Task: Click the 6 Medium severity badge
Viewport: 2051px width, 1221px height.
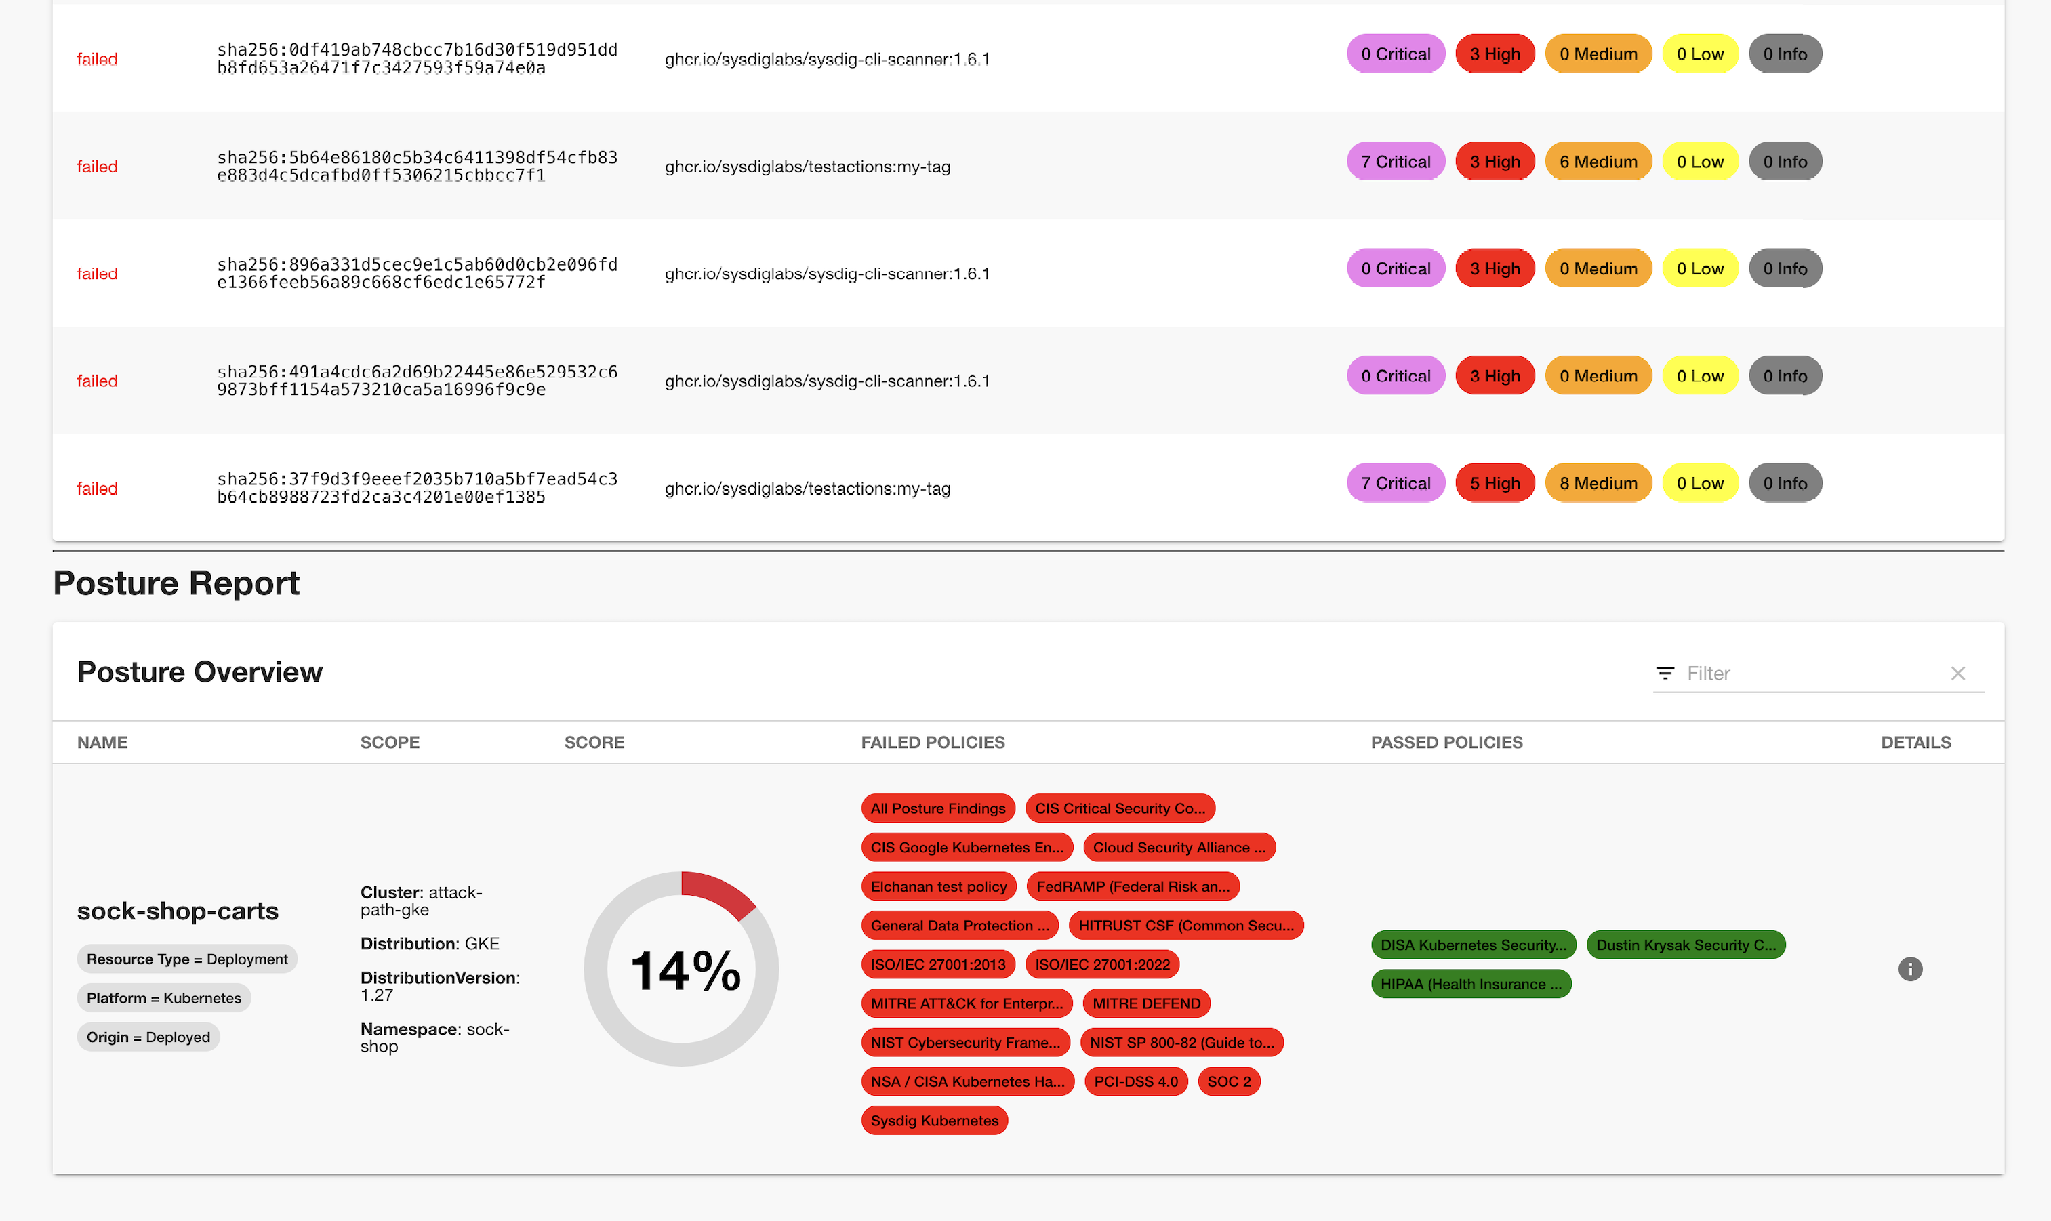Action: (1598, 161)
